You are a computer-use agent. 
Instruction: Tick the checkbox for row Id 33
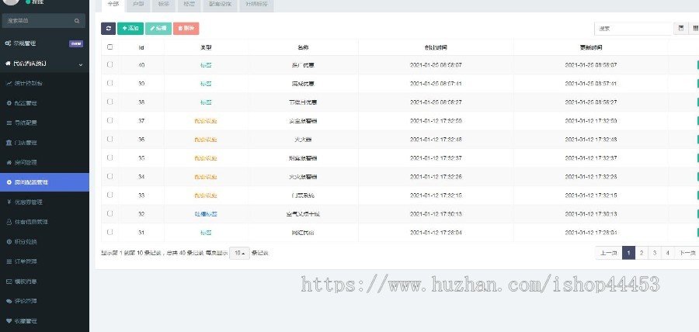pos(110,195)
